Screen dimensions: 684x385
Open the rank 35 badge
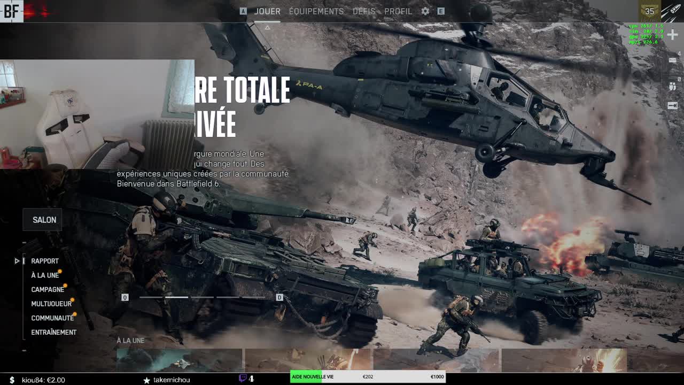click(x=649, y=11)
